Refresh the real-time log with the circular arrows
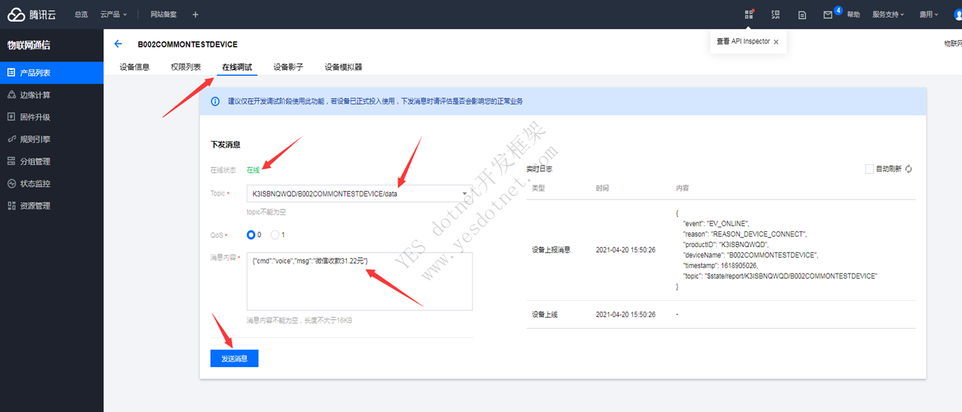962x412 pixels. coord(908,169)
